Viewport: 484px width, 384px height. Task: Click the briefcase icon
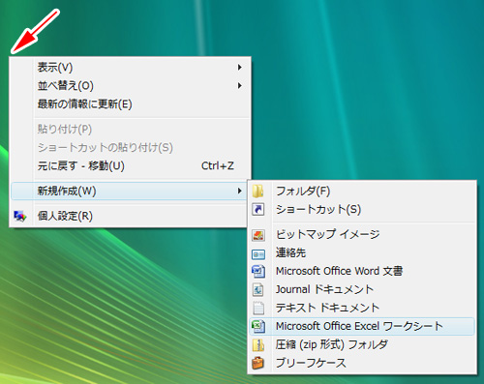point(258,364)
